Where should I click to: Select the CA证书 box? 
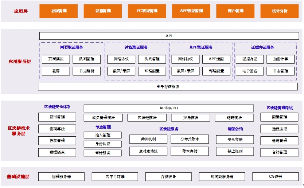(276, 177)
